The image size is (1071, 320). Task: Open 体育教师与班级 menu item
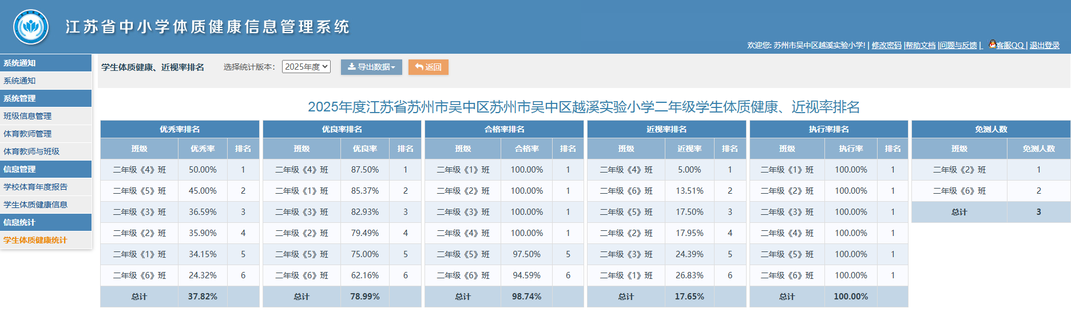tap(31, 151)
